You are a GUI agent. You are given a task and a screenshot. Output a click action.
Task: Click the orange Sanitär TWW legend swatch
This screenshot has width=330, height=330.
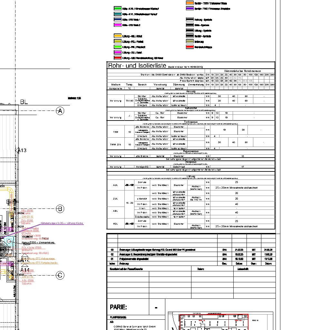click(189, 3)
